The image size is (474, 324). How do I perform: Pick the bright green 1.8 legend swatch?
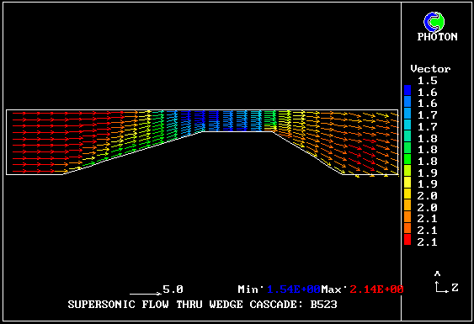point(407,159)
